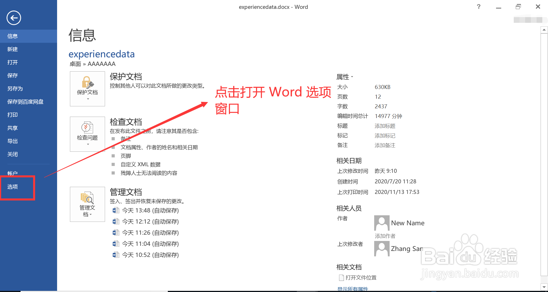
Task: Open the 帐户 menu item
Action: click(29, 173)
